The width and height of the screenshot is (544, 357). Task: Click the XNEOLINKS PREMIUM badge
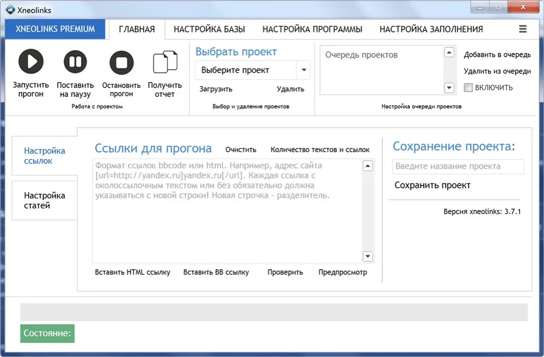(x=55, y=29)
